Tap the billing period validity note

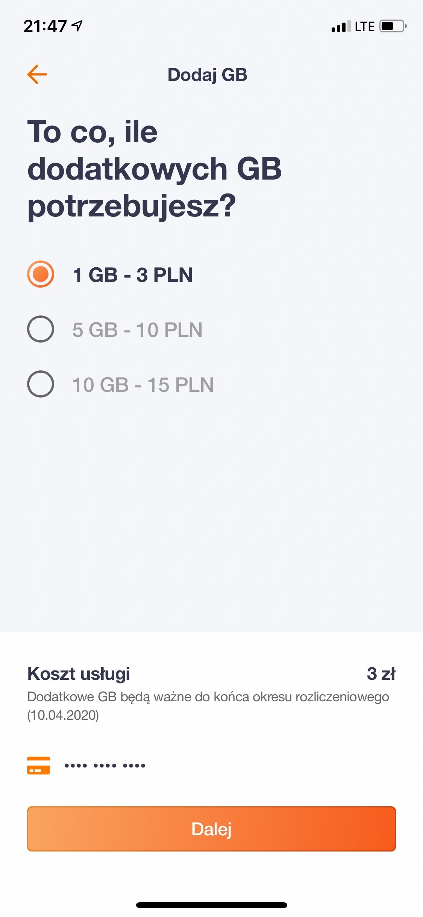tap(208, 706)
